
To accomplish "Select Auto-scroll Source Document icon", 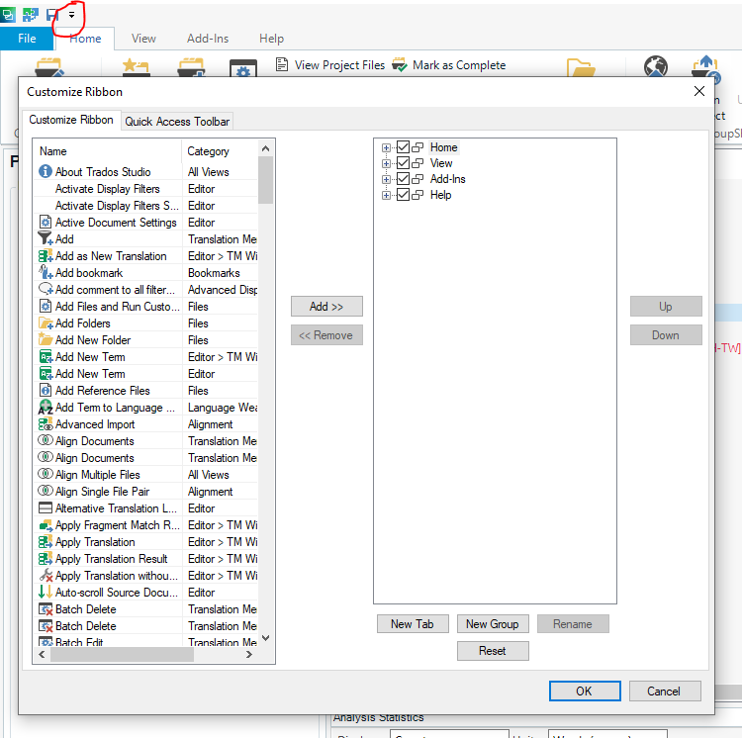I will pos(46,593).
